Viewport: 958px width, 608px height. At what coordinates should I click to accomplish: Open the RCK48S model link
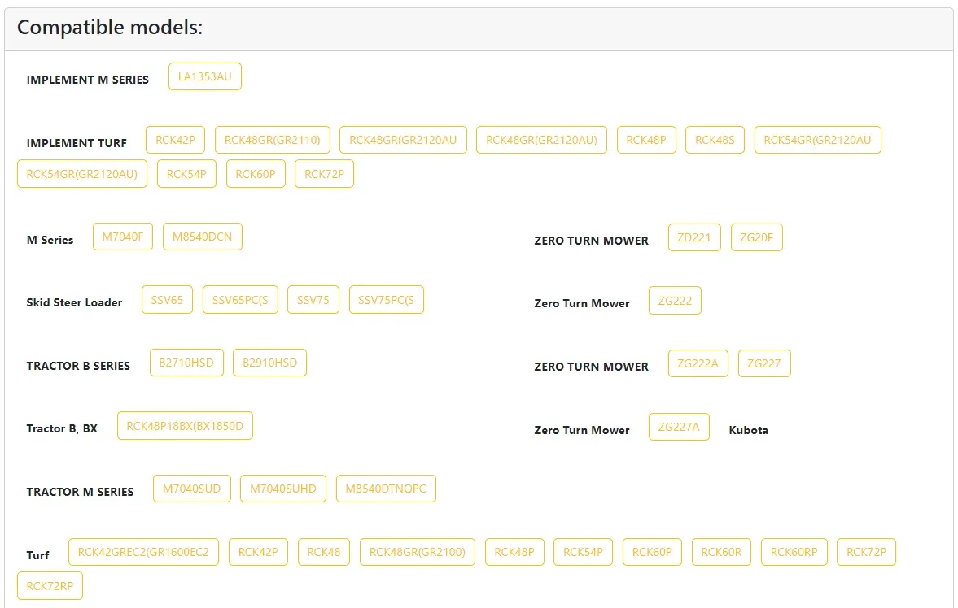point(715,140)
